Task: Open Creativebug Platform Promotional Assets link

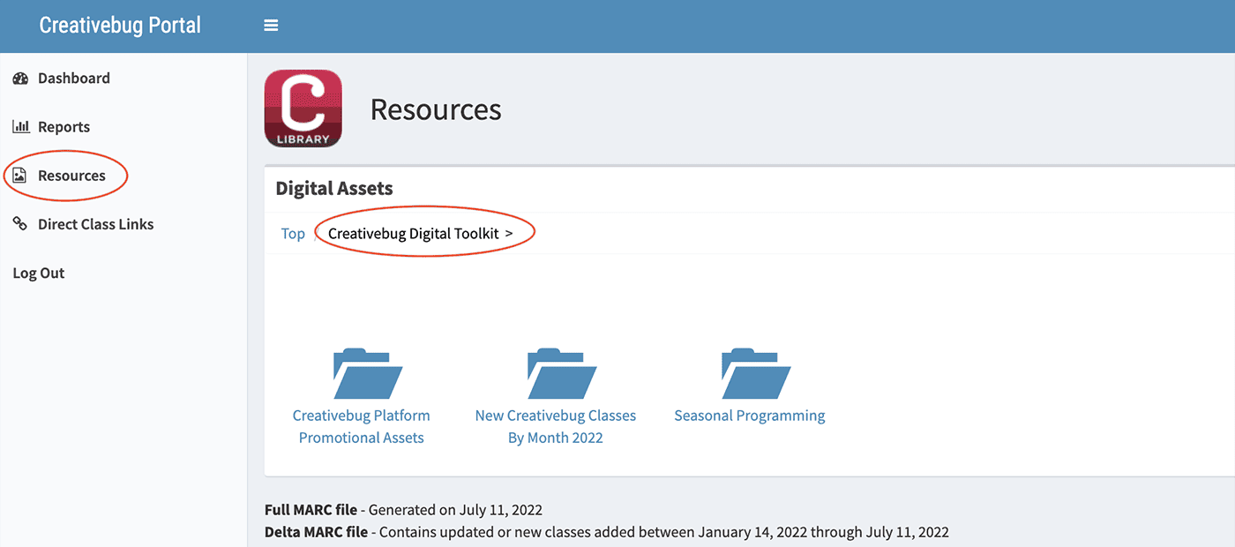Action: coord(362,426)
